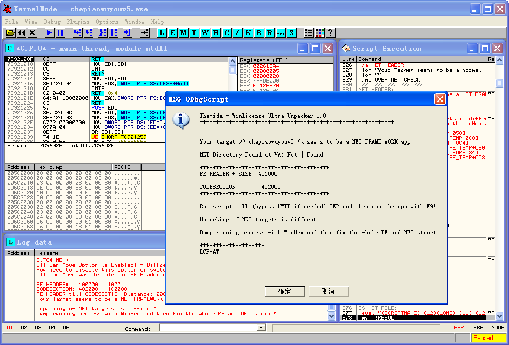Open Handles window via H button
509x345 pixels.
(x=216, y=32)
